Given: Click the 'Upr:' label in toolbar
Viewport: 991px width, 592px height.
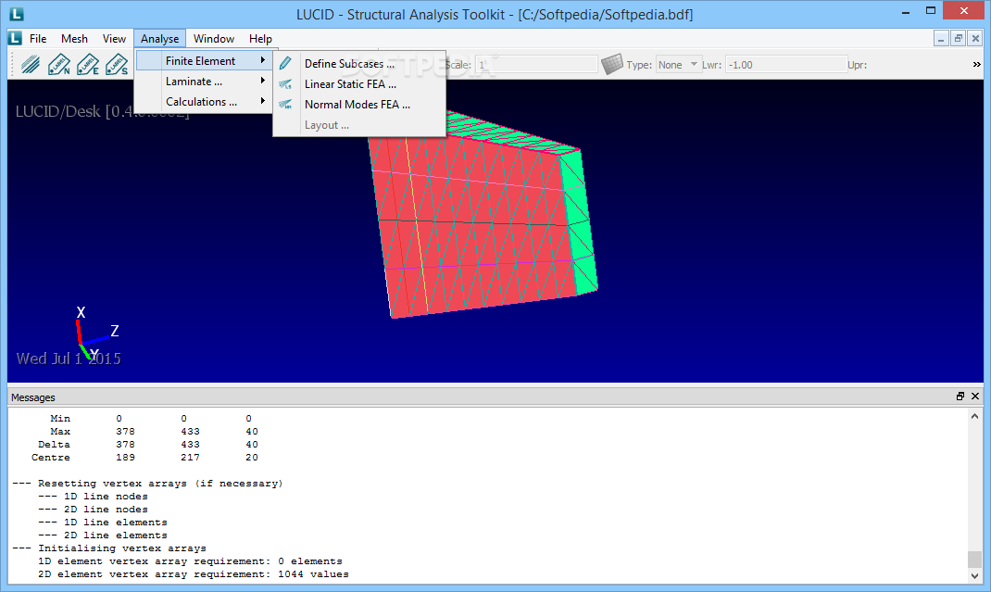Looking at the screenshot, I should tap(857, 65).
